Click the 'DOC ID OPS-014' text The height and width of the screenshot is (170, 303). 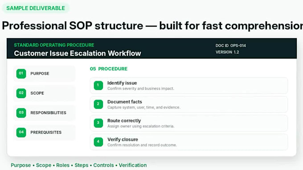pyautogui.click(x=231, y=46)
